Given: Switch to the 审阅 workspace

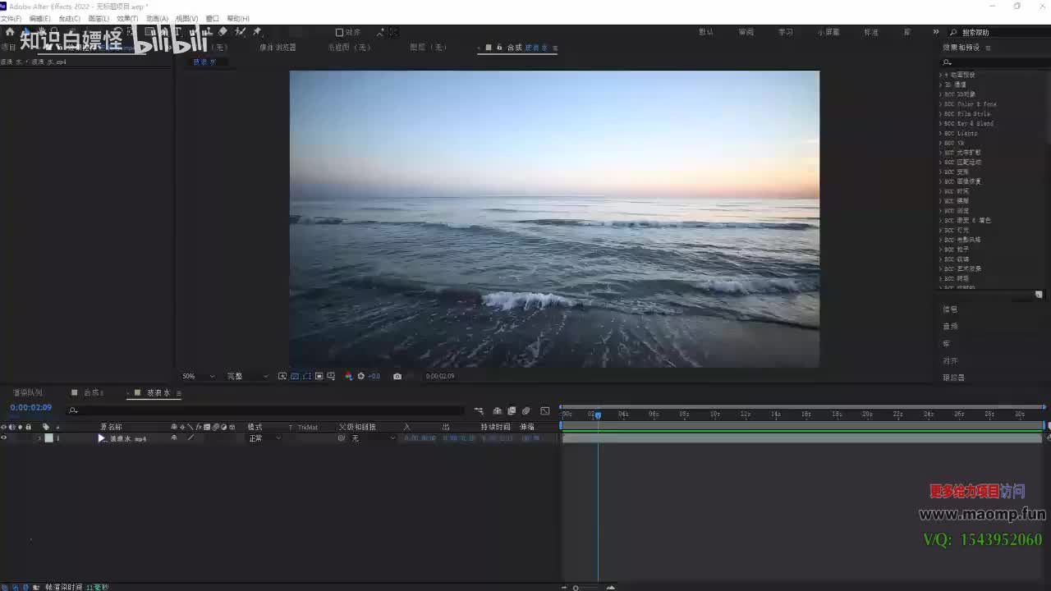Looking at the screenshot, I should (x=746, y=32).
